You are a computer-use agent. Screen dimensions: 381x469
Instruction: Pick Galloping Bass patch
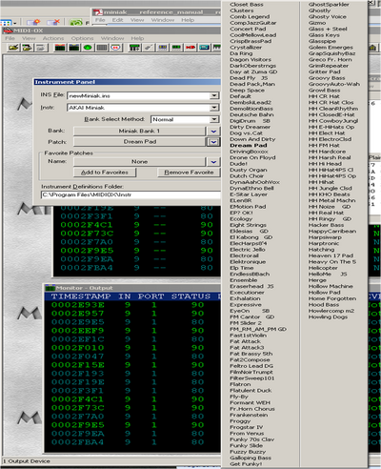tap(251, 458)
